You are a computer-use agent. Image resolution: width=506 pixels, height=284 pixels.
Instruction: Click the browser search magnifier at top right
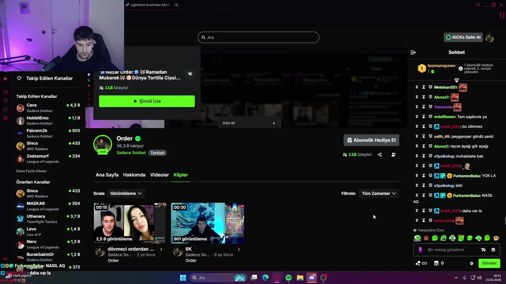tap(478, 5)
